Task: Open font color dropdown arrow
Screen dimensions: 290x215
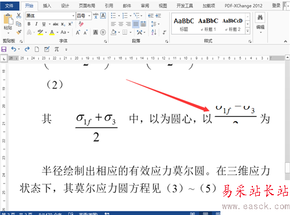Action: click(x=57, y=33)
